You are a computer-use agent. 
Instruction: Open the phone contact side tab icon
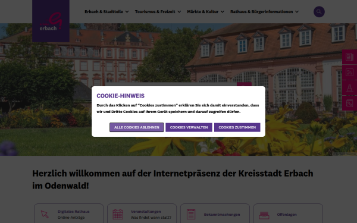click(349, 103)
